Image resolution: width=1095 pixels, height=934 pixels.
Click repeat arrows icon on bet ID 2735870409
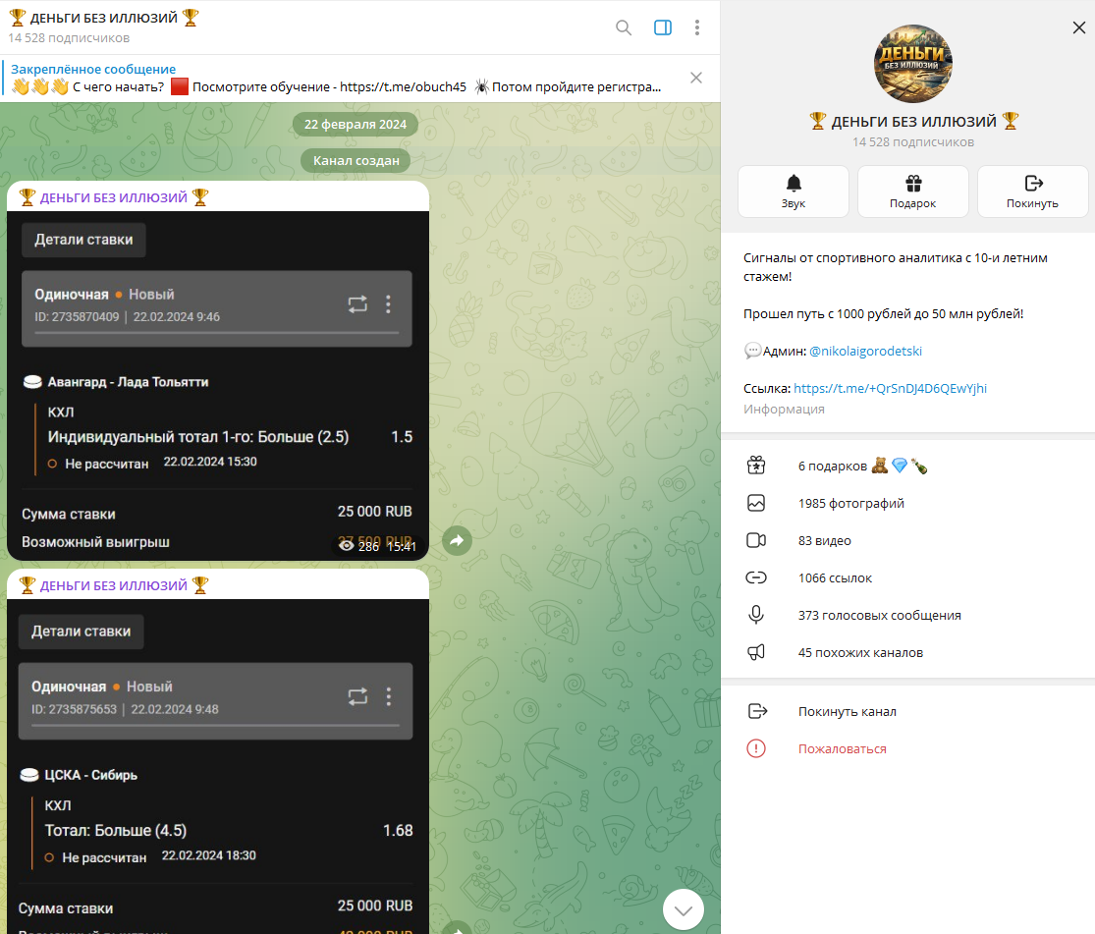357,303
